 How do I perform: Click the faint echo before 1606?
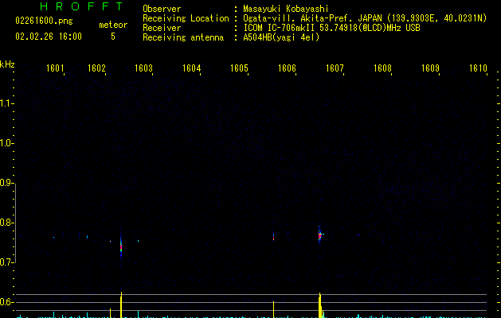pos(273,237)
